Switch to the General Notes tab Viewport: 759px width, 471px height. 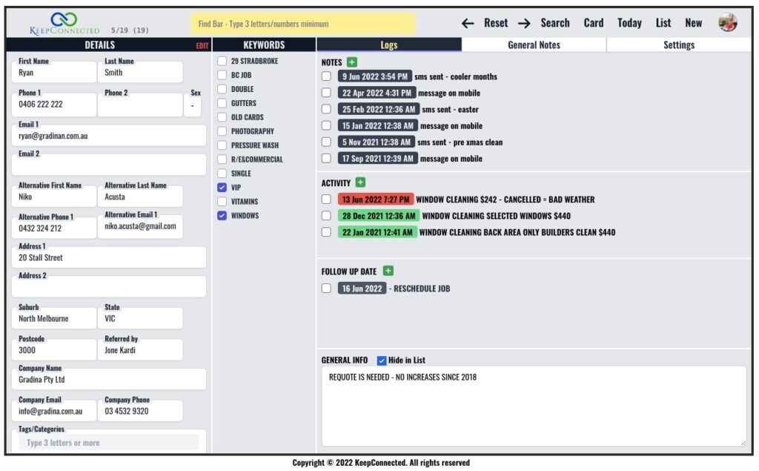534,45
